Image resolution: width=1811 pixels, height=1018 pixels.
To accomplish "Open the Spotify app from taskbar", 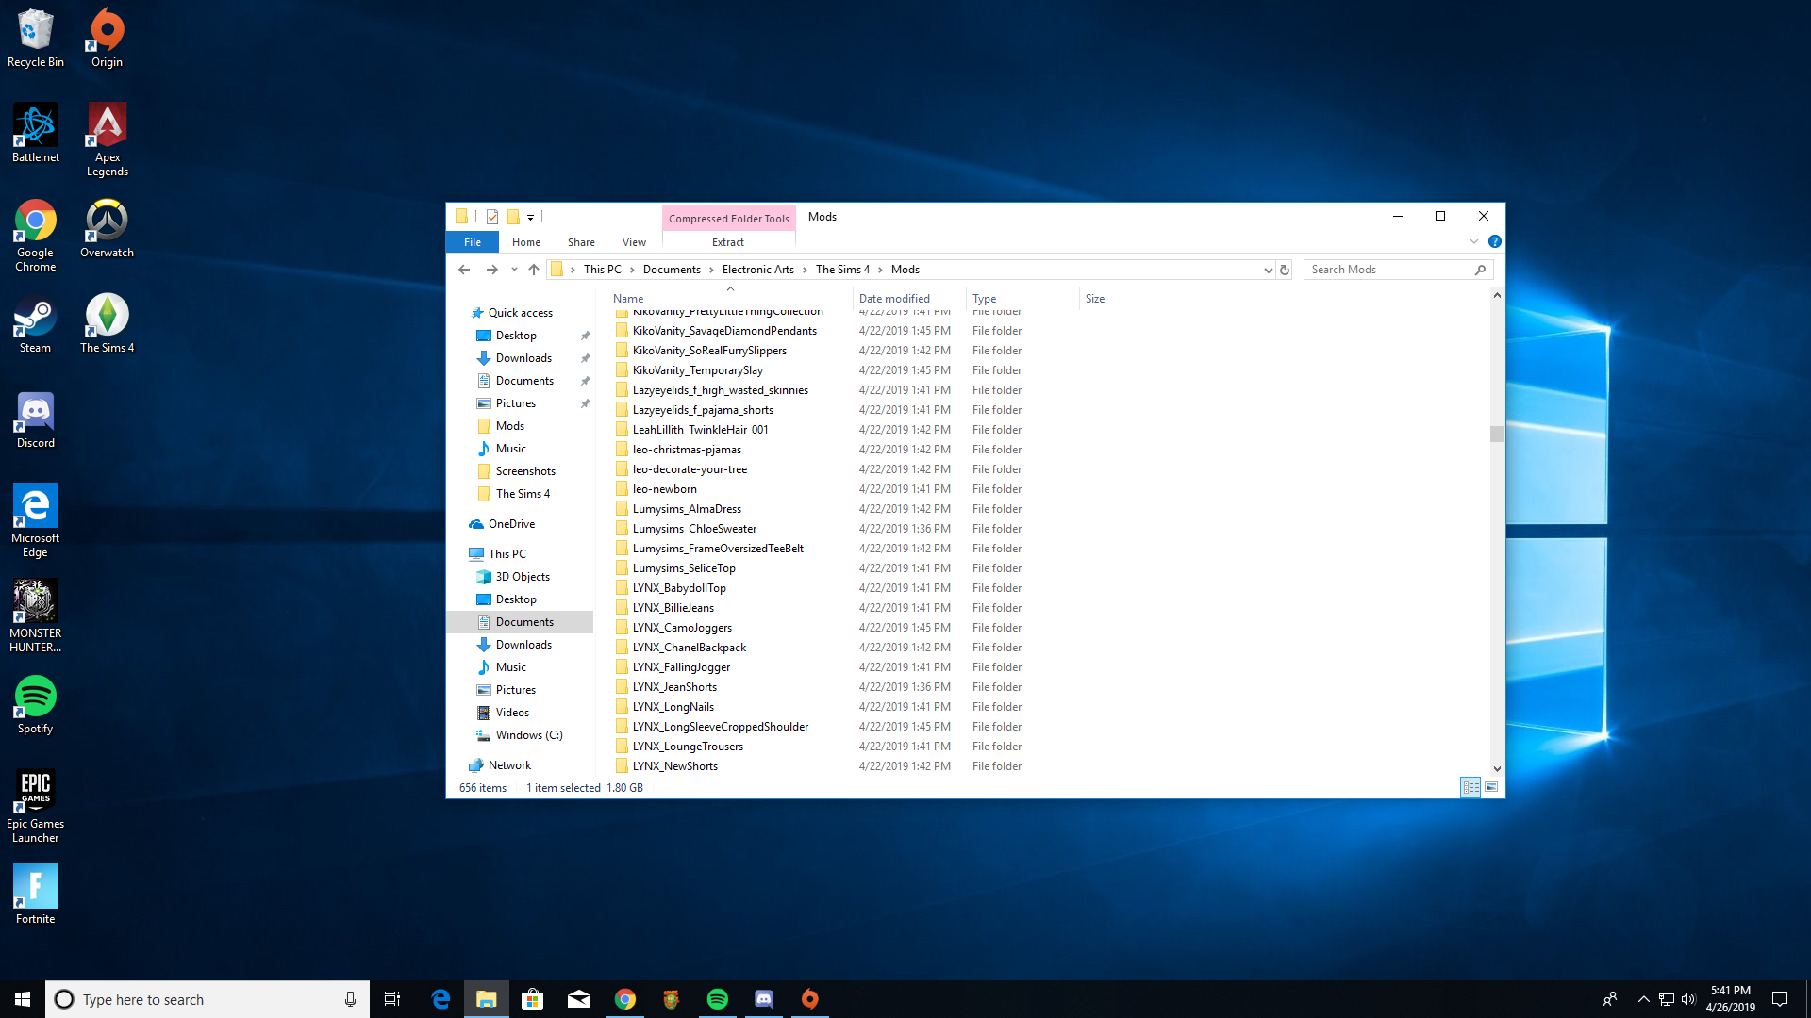I will [717, 998].
